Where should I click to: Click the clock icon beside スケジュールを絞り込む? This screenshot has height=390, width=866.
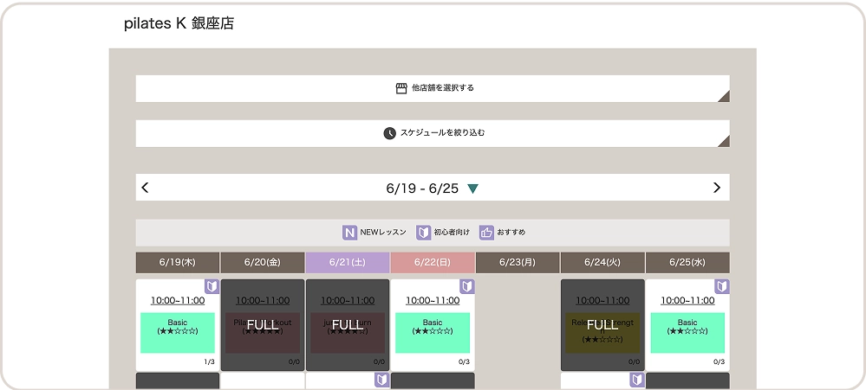[x=390, y=133]
